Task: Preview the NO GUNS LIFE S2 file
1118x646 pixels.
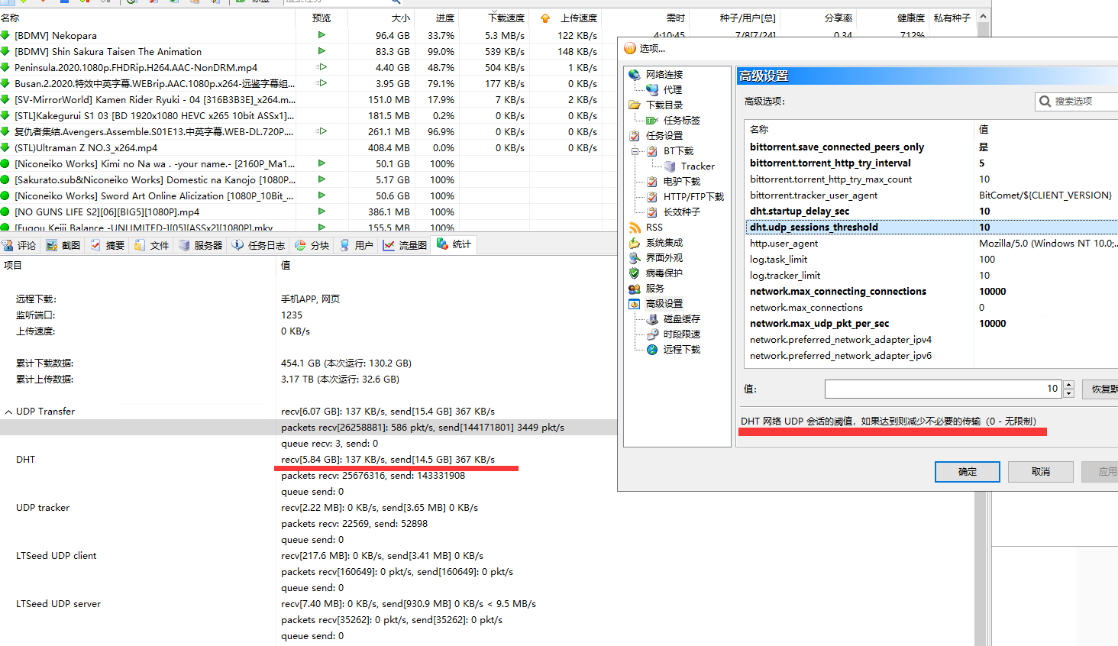Action: (x=322, y=212)
